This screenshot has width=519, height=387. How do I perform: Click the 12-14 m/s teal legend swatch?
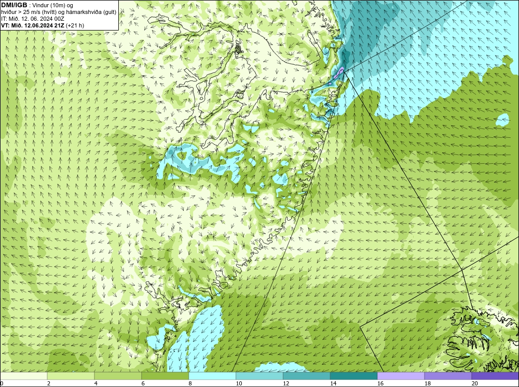pyautogui.click(x=307, y=376)
